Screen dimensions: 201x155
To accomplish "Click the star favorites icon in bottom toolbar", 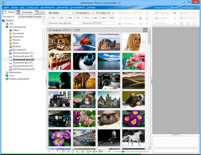I will 108,151.
